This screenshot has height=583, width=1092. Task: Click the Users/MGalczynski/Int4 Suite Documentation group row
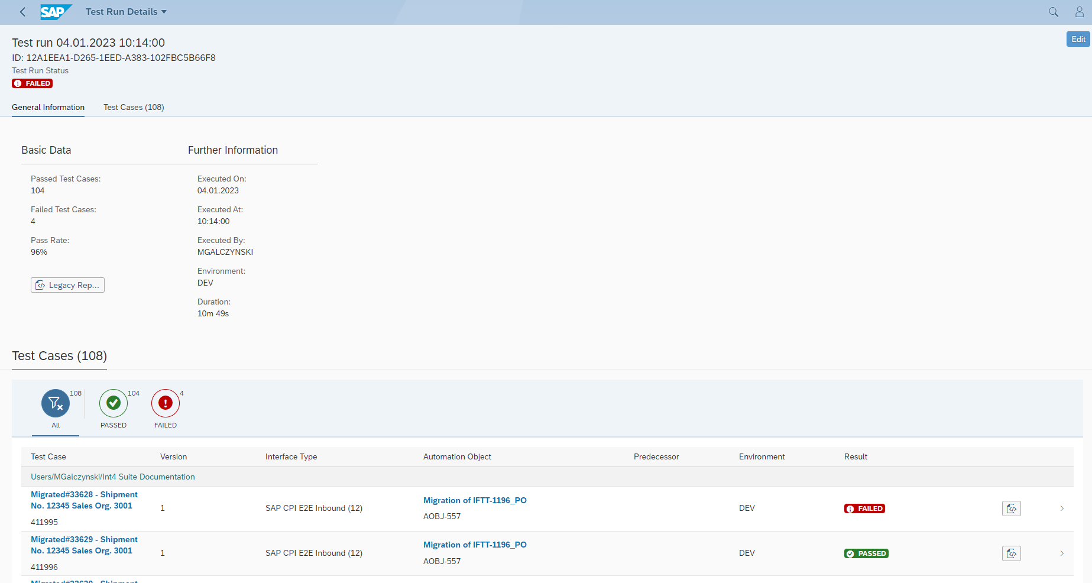[113, 477]
